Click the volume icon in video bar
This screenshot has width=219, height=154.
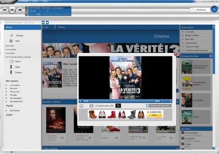162,101
